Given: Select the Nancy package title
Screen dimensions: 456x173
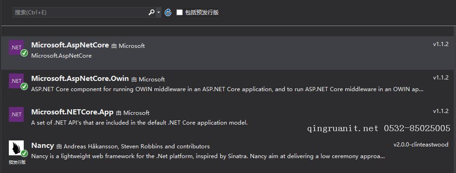Looking at the screenshot, I should tap(42, 146).
